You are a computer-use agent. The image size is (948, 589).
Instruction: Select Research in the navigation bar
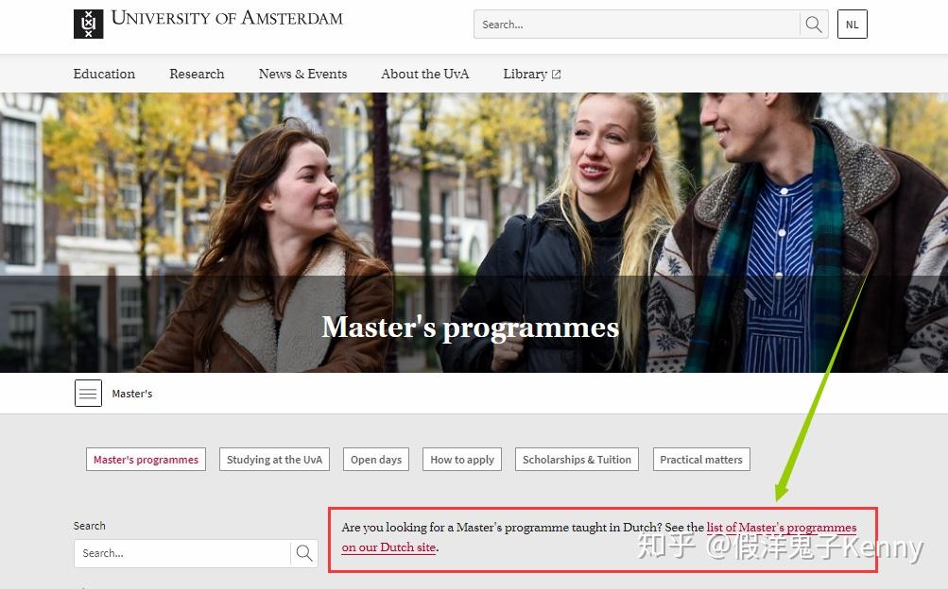(x=196, y=74)
